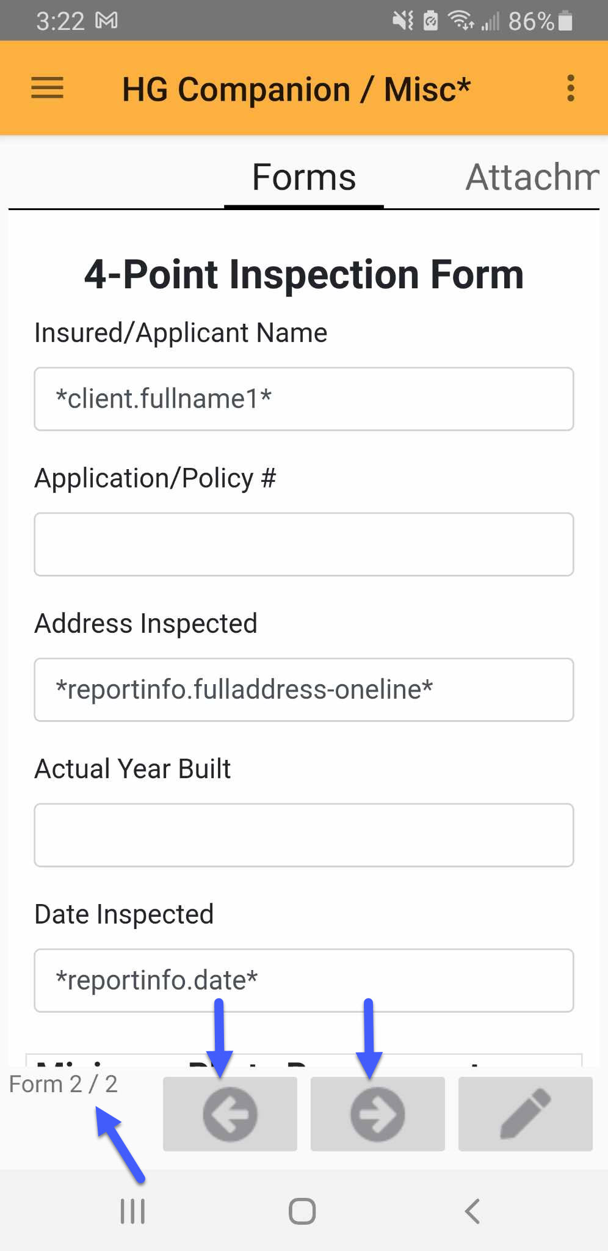Tap the battery status icon

pos(565,21)
